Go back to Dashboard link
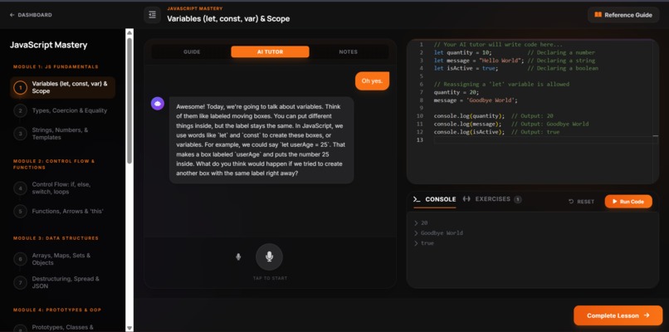Viewport: 669px width, 332px height. click(x=31, y=15)
